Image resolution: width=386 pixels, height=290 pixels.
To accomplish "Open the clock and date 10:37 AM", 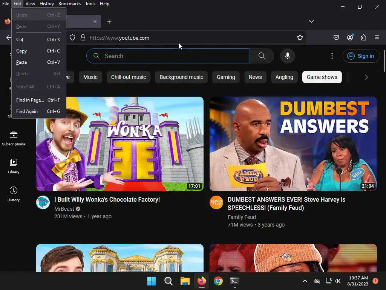I will click(x=358, y=281).
